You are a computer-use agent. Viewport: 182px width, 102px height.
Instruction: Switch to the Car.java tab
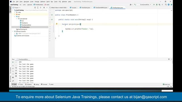point(74,8)
